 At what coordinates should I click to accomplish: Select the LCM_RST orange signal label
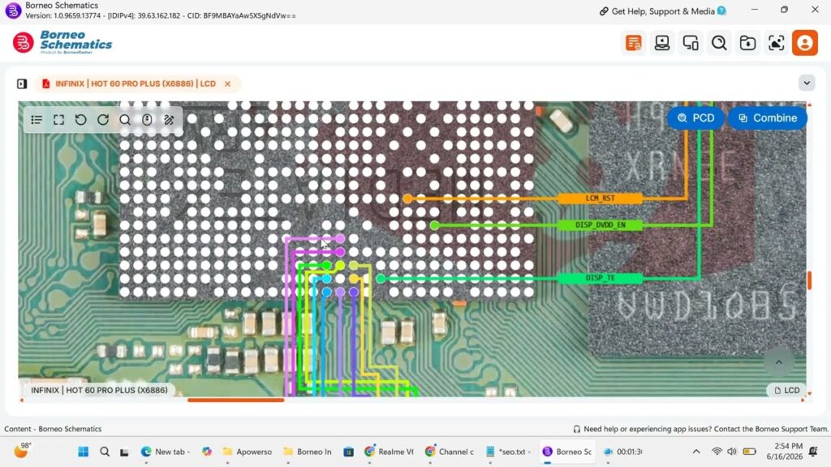point(600,198)
